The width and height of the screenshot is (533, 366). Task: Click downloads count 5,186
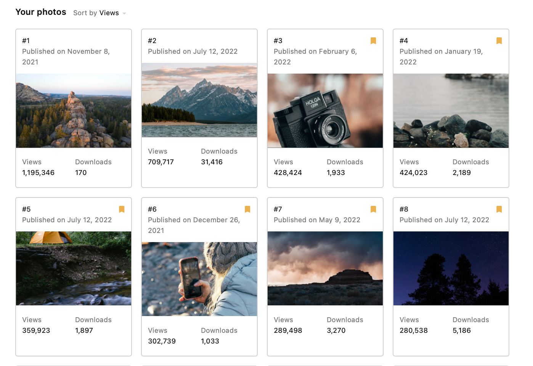point(462,331)
